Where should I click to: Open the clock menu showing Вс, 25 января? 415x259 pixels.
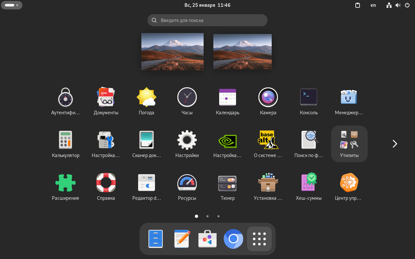pyautogui.click(x=207, y=5)
